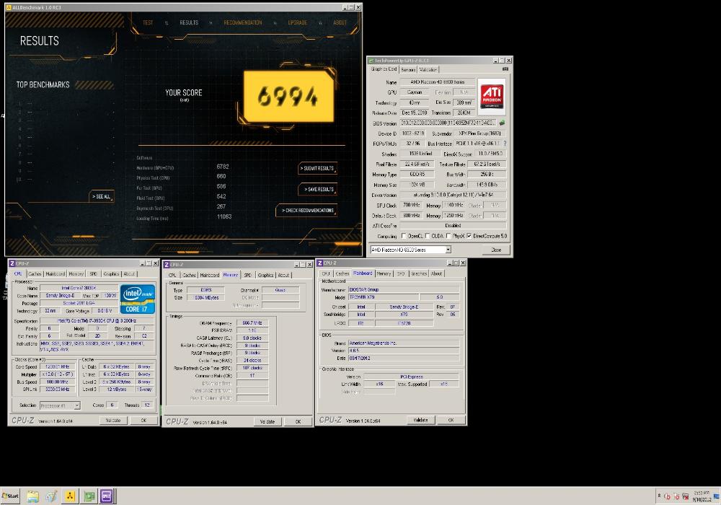The width and height of the screenshot is (721, 505).
Task: Take a GPU-Z screenshot with camera icon
Action: click(x=505, y=69)
